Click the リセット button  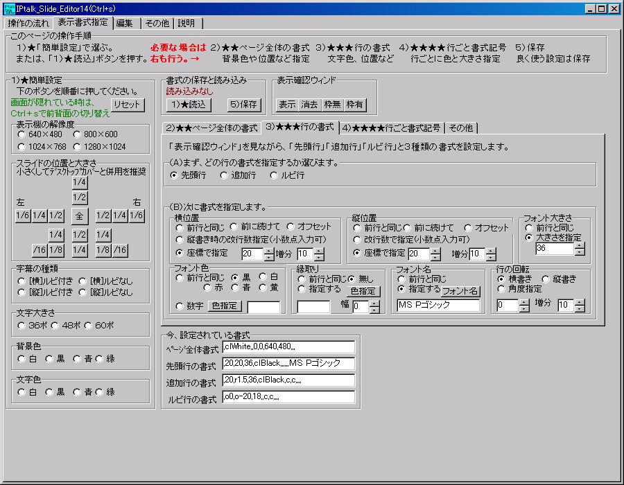[128, 105]
